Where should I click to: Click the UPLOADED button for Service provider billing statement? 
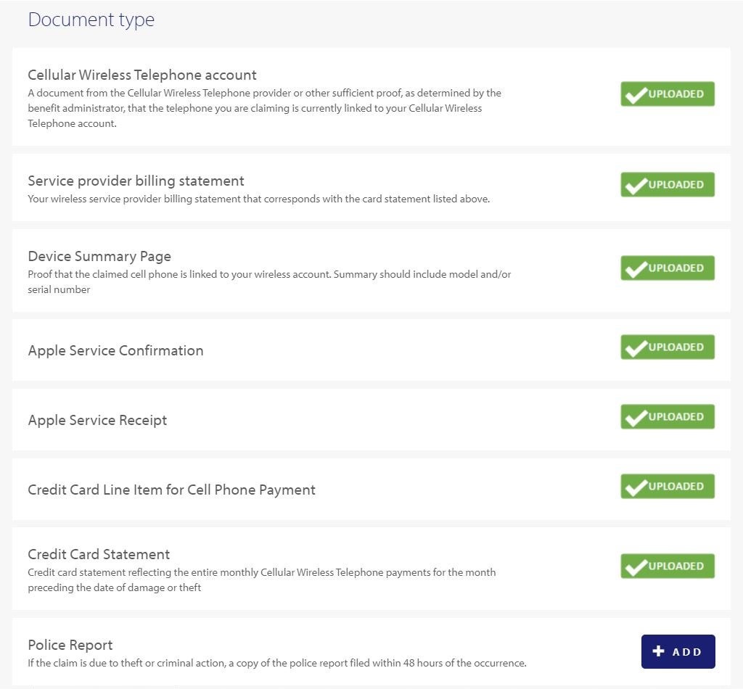pyautogui.click(x=668, y=184)
